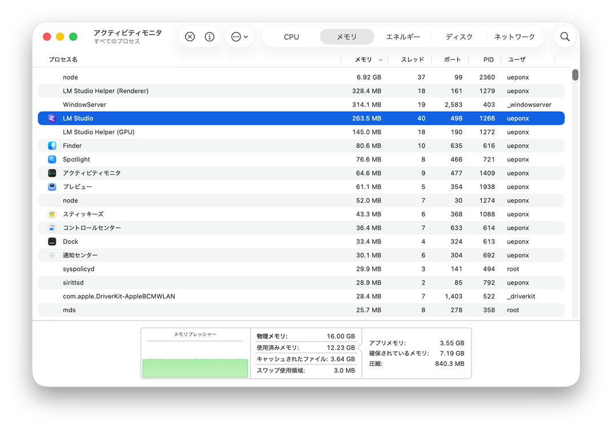The height and width of the screenshot is (429, 612).
Task: Select the LM Studio Helper (GPU) row
Action: click(x=301, y=132)
